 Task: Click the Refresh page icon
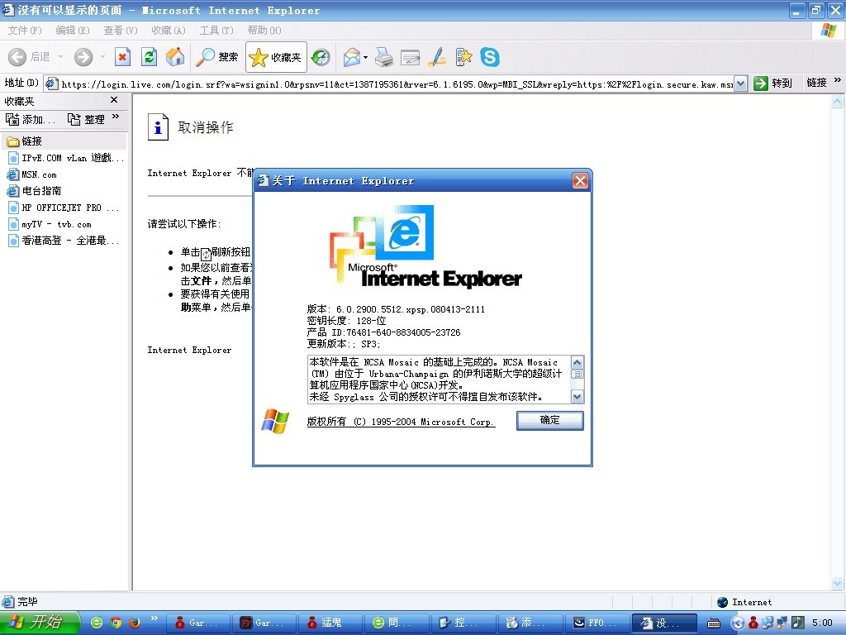pyautogui.click(x=149, y=57)
